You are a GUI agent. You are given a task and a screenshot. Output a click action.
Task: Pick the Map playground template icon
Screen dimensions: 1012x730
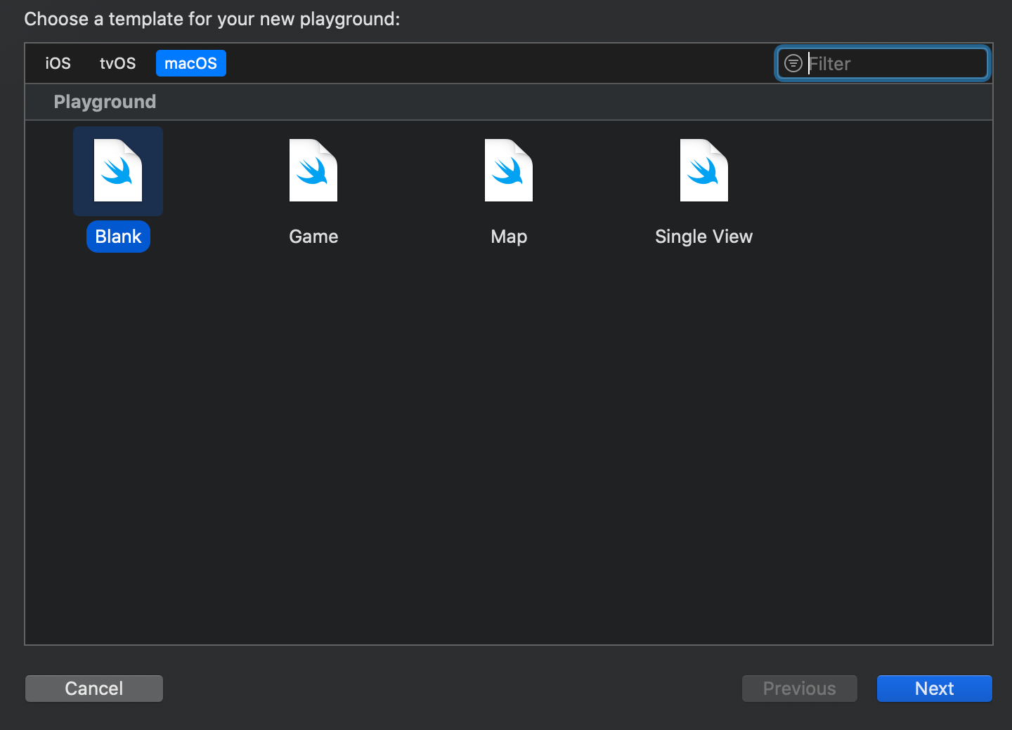(509, 171)
